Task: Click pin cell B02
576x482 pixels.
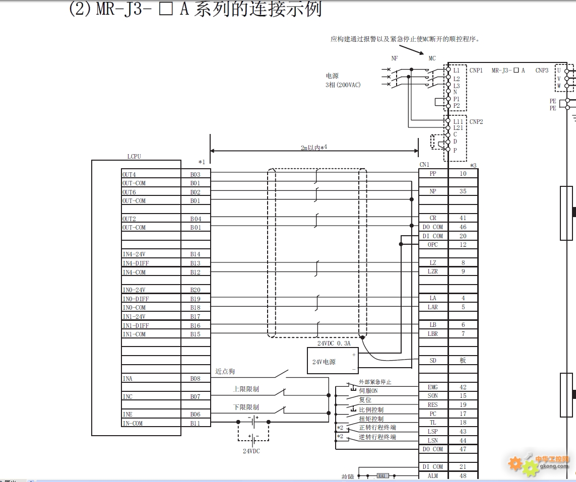Action: point(196,192)
